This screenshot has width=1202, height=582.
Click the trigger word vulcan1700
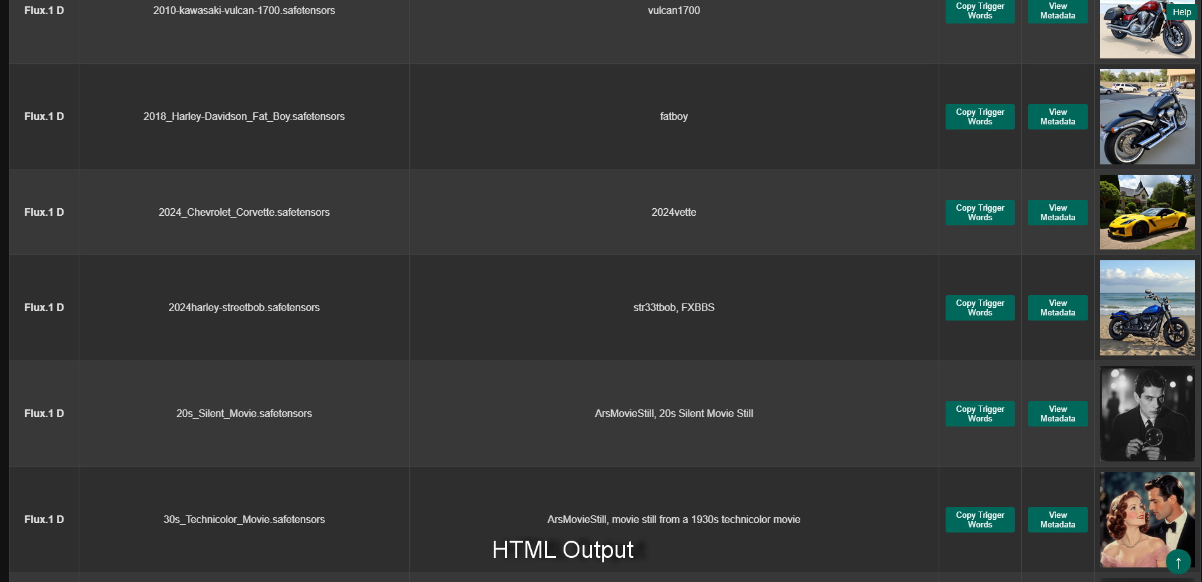click(x=674, y=10)
